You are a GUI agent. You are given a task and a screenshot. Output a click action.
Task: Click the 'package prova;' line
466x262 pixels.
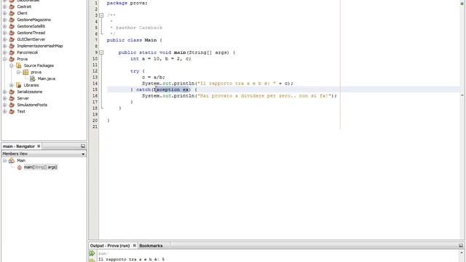tap(127, 3)
